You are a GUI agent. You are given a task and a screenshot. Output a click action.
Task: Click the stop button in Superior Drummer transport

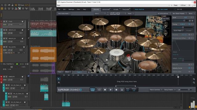105,90
